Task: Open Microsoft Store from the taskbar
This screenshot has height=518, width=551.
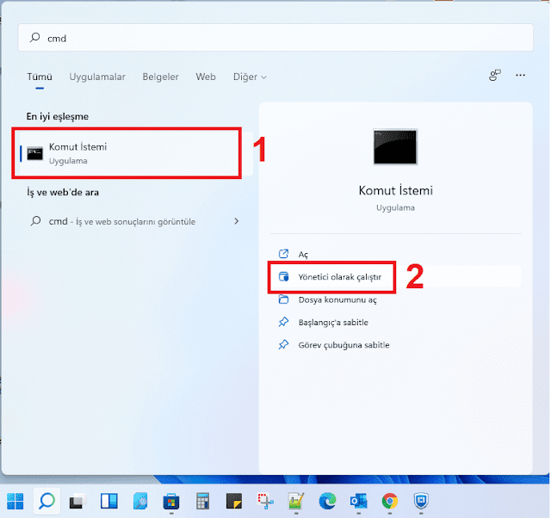Action: coord(171,501)
